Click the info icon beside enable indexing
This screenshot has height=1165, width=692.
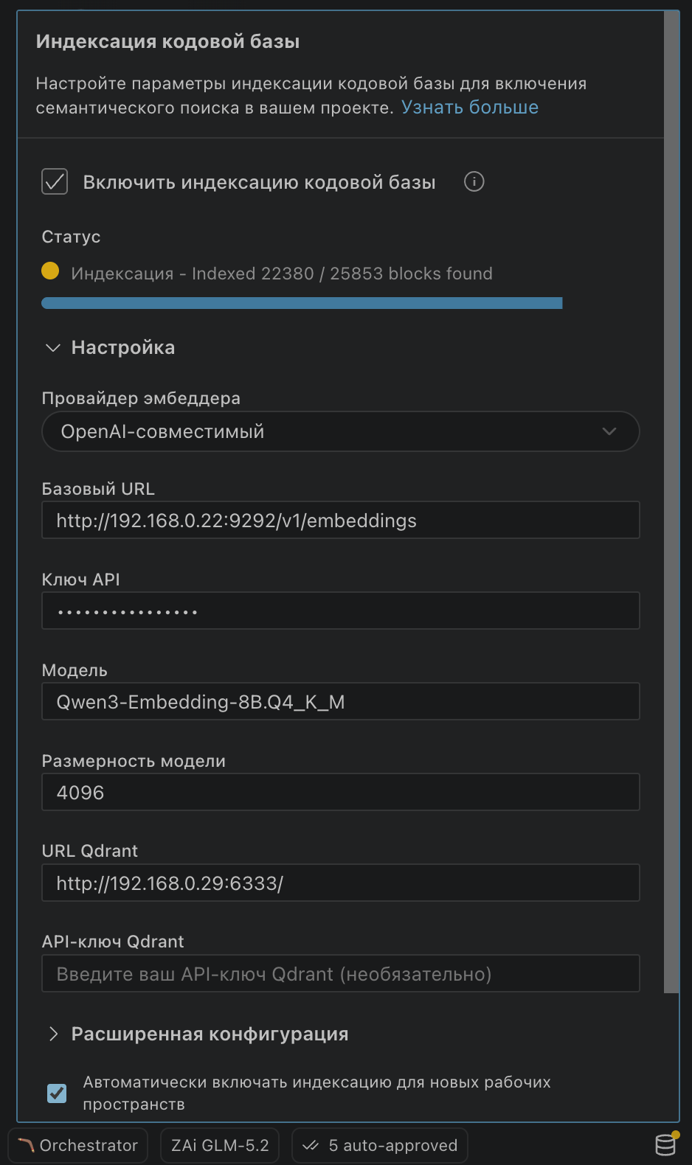coord(474,181)
